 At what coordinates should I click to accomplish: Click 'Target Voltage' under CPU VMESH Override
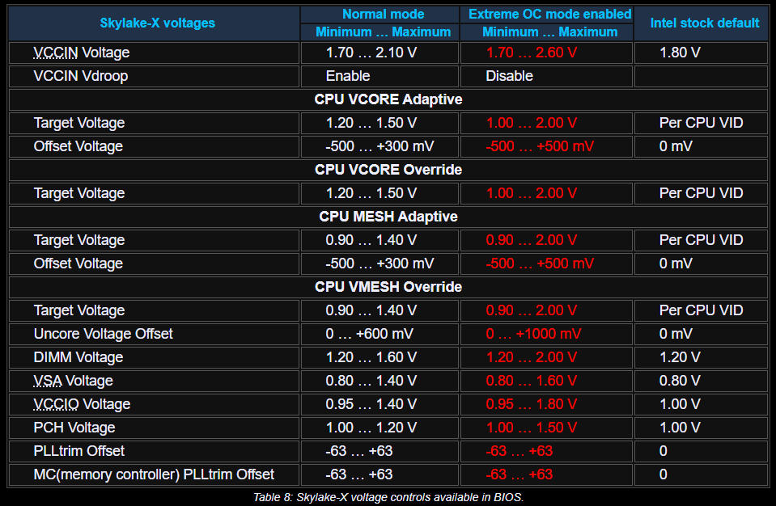79,310
